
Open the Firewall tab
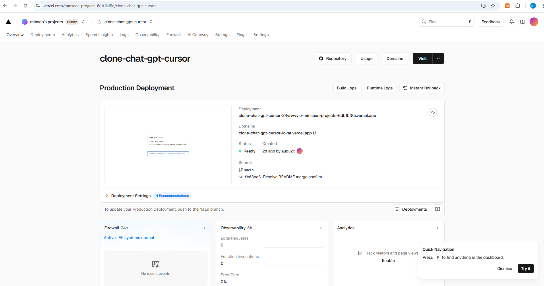174,35
